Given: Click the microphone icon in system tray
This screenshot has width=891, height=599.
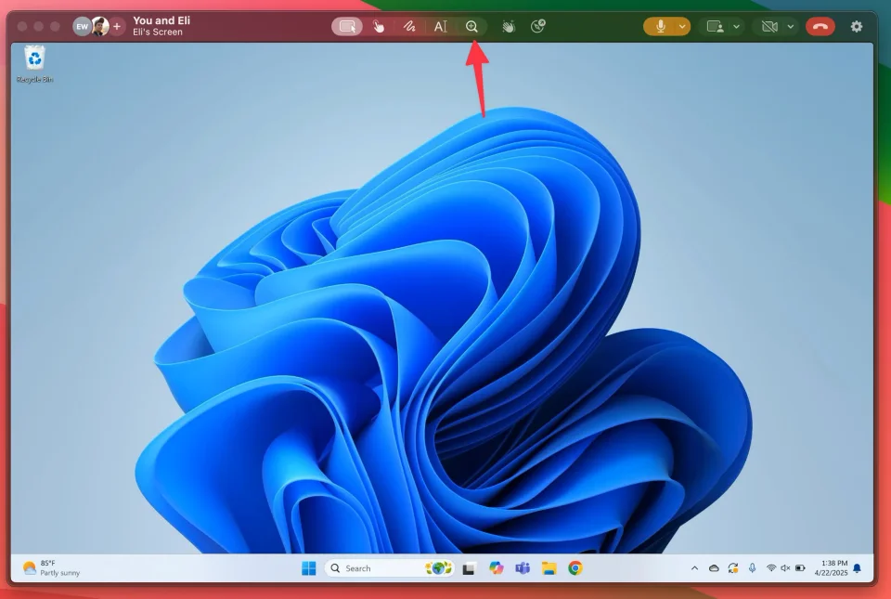Looking at the screenshot, I should click(x=753, y=567).
